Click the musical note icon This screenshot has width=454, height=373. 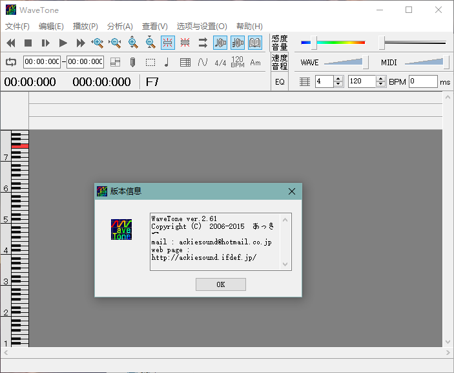167,62
